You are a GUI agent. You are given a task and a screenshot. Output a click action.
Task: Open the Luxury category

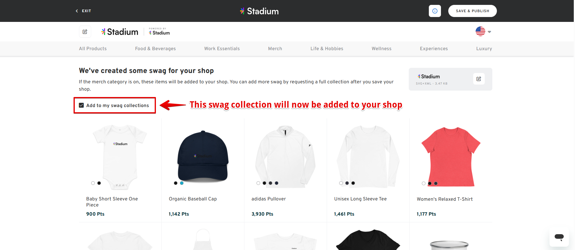point(484,49)
